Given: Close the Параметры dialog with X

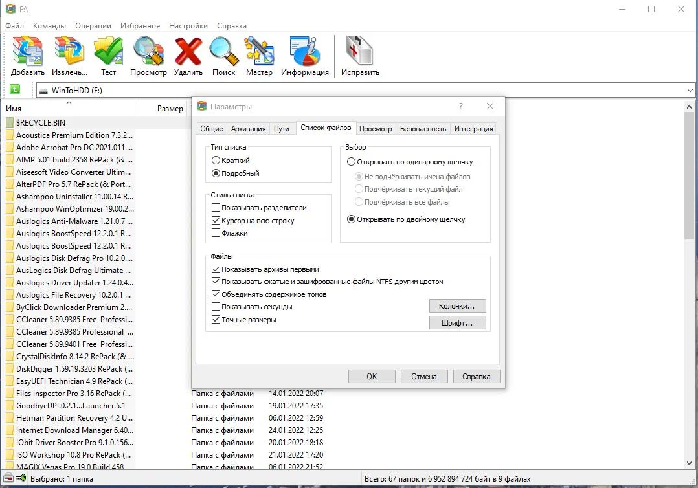Looking at the screenshot, I should tap(490, 106).
